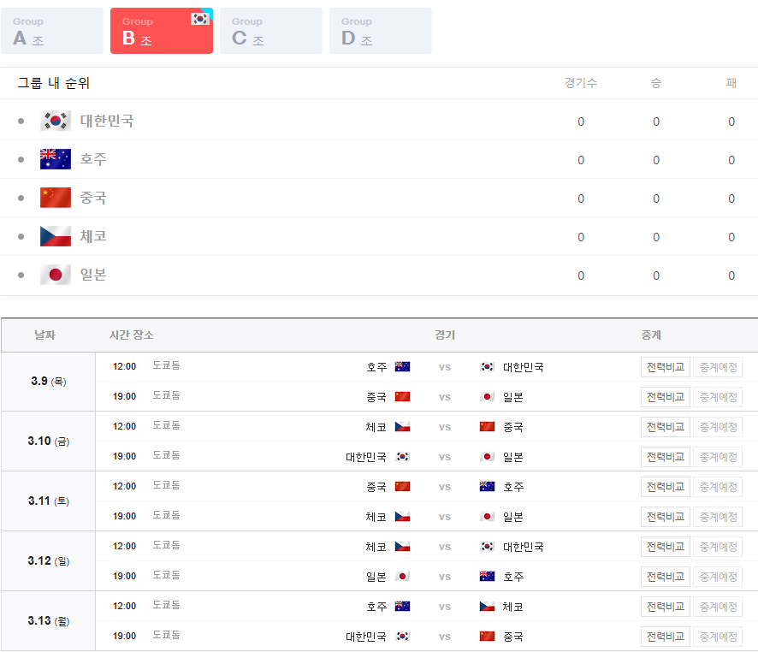Image resolution: width=758 pixels, height=652 pixels.
Task: Click Australia flag in 3.9 12:00 match
Action: tap(402, 367)
